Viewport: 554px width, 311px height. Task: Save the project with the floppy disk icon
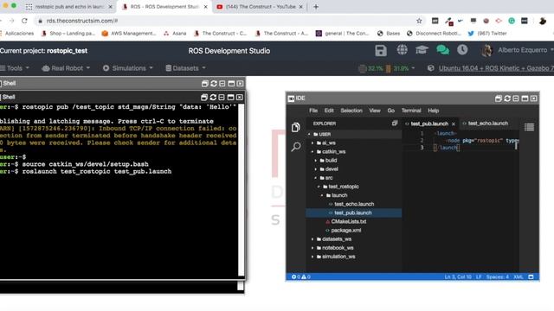tap(381, 50)
